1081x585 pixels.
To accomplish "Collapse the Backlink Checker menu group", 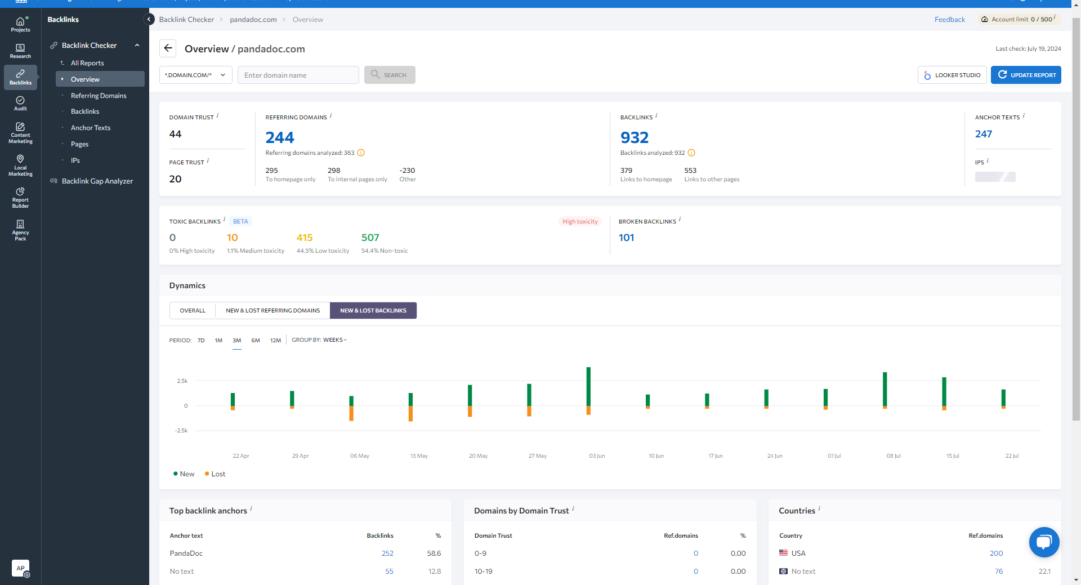I will [x=137, y=46].
